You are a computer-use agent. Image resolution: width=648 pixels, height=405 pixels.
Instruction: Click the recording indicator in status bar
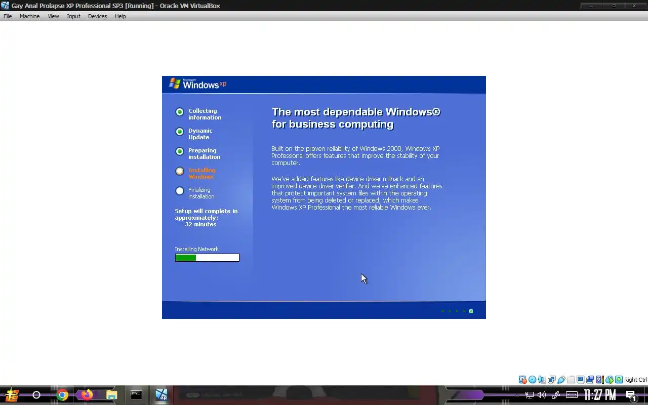tap(590, 380)
